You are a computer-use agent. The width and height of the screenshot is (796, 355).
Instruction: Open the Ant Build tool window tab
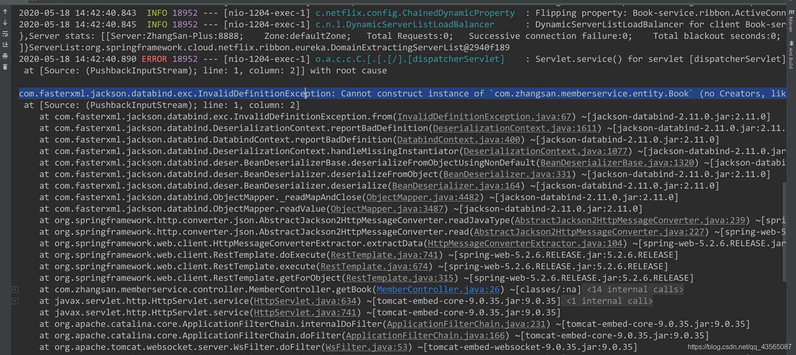coord(791,55)
